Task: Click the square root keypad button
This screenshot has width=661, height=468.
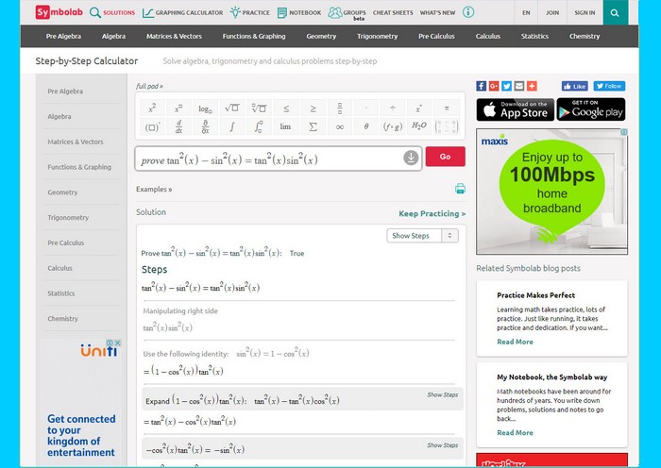Action: coord(232,108)
